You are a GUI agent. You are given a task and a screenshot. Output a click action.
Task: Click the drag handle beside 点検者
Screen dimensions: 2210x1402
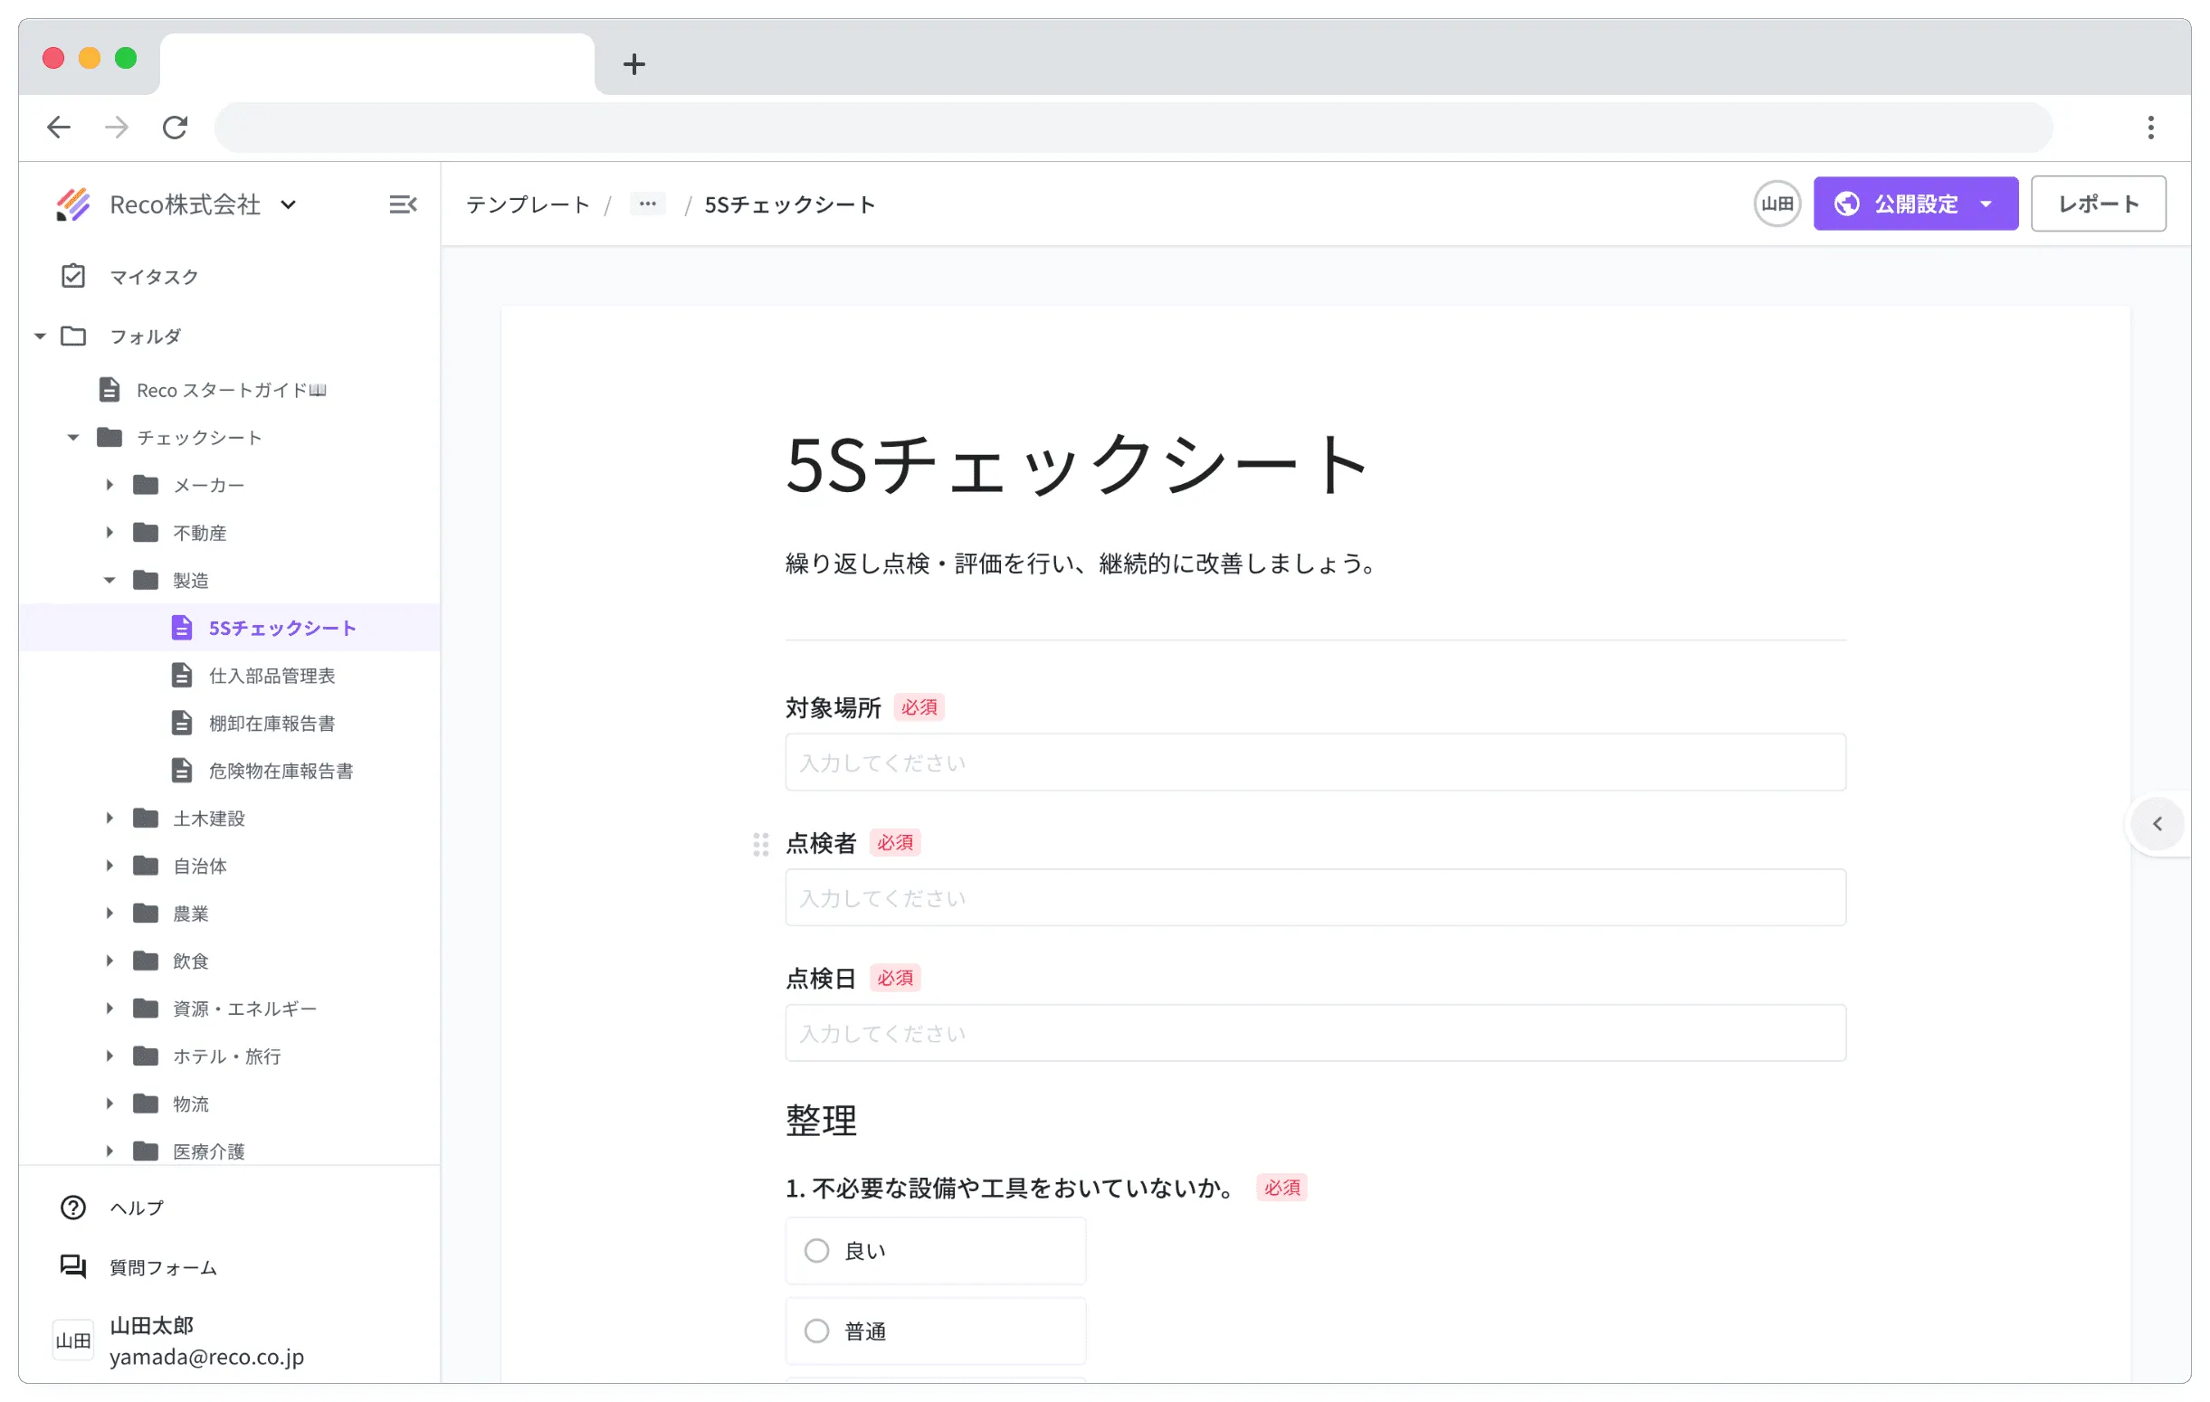tap(760, 844)
